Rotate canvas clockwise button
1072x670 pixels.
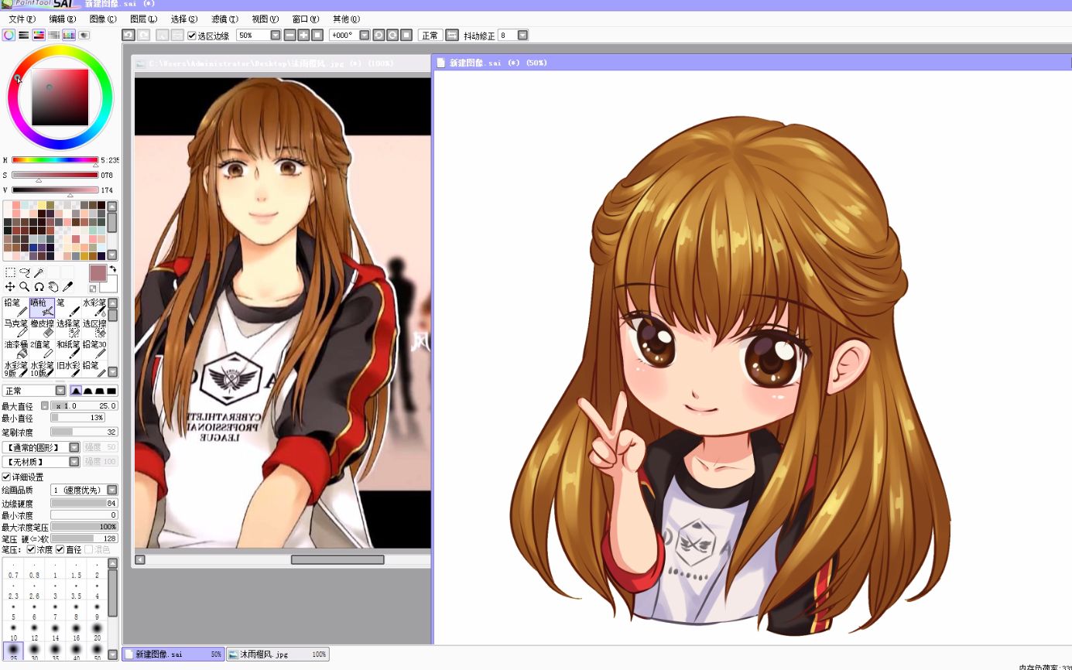[x=392, y=35]
